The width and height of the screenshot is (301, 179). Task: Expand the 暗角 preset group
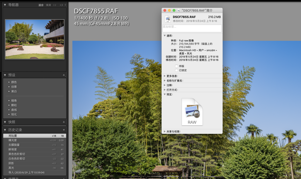[x=9, y=100]
